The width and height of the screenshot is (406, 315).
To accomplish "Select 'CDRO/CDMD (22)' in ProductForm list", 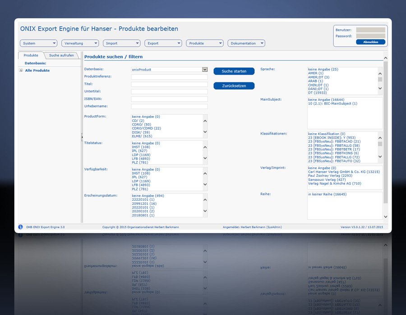I will [146, 128].
